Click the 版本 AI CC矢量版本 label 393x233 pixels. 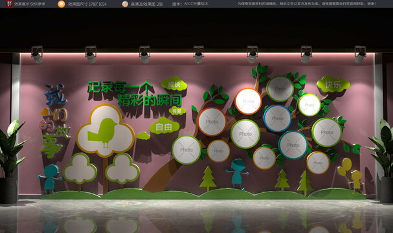pyautogui.click(x=190, y=4)
